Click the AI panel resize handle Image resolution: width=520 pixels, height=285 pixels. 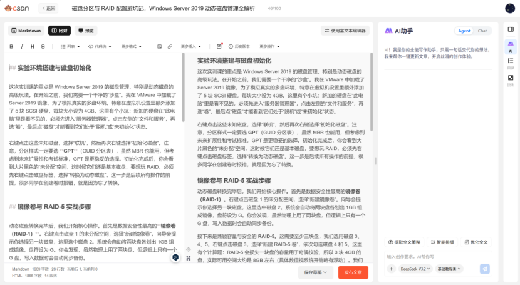(x=375, y=161)
